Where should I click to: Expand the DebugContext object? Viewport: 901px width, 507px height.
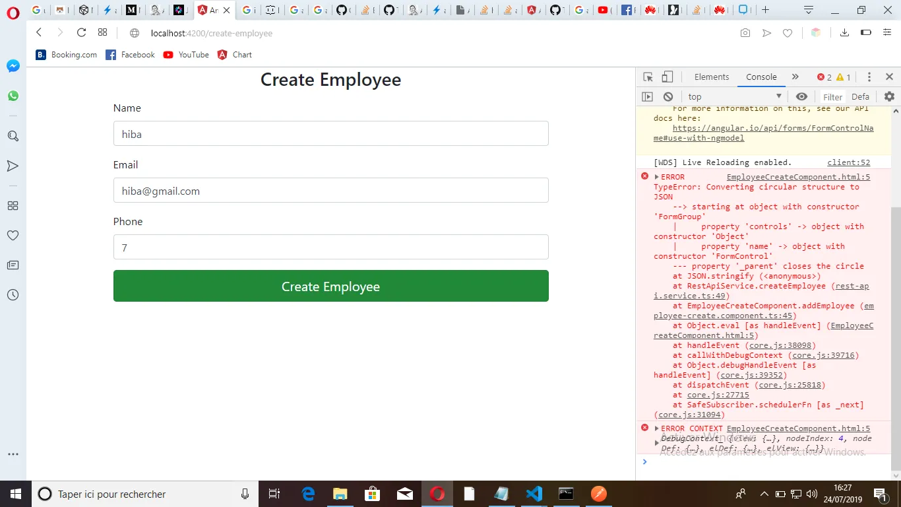pos(657,443)
